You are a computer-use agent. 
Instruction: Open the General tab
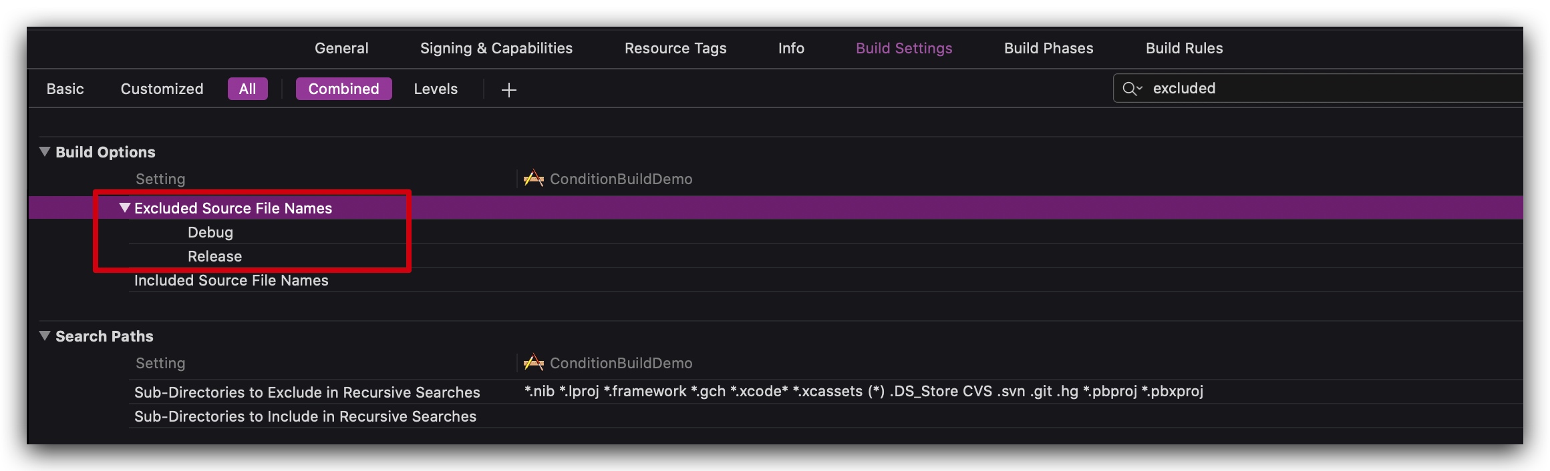341,48
